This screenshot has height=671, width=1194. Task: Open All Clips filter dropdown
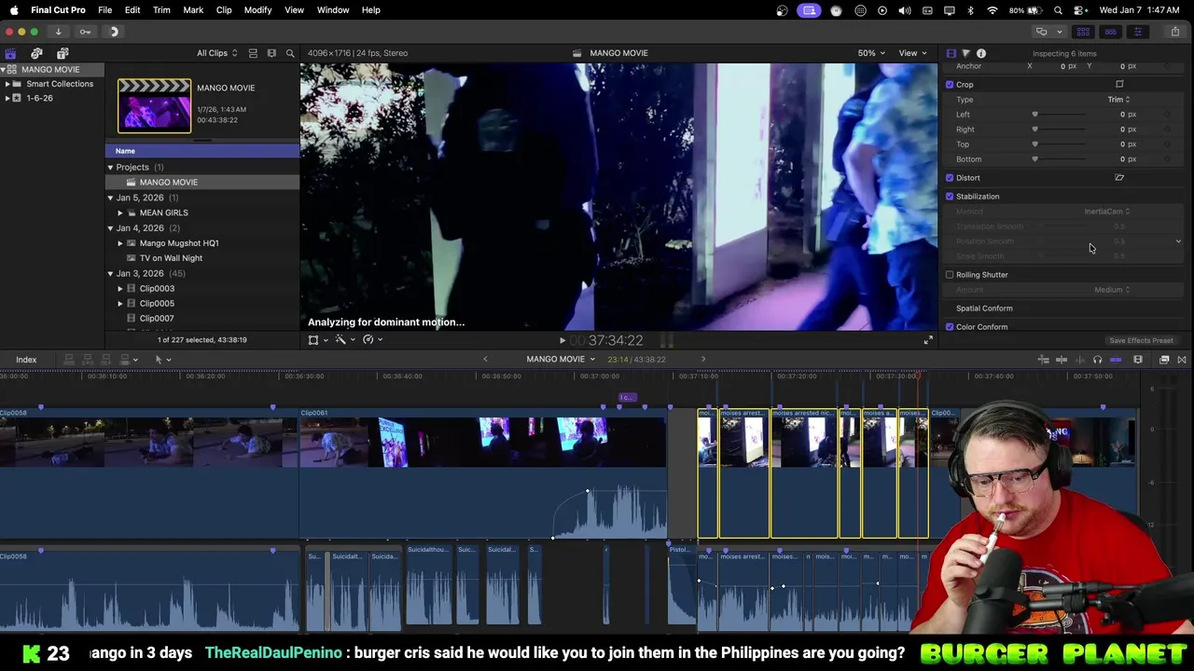coord(216,53)
